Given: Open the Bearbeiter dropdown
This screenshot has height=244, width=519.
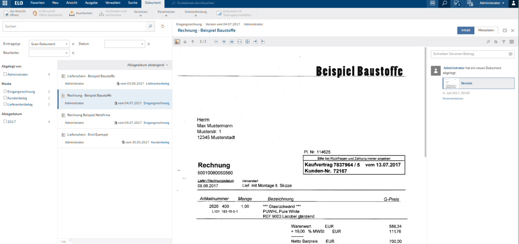Looking at the screenshot, I should (49, 53).
